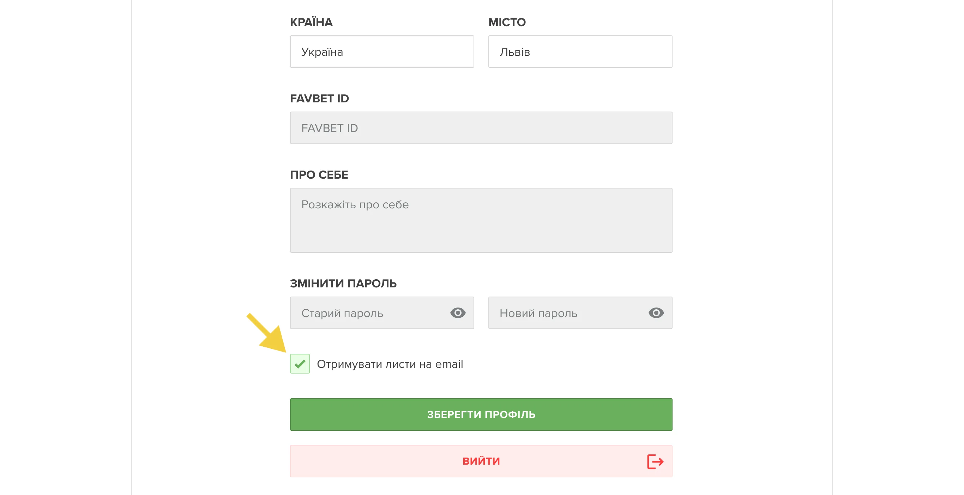
Task: Log out using the 'Вийти' button
Action: [481, 461]
